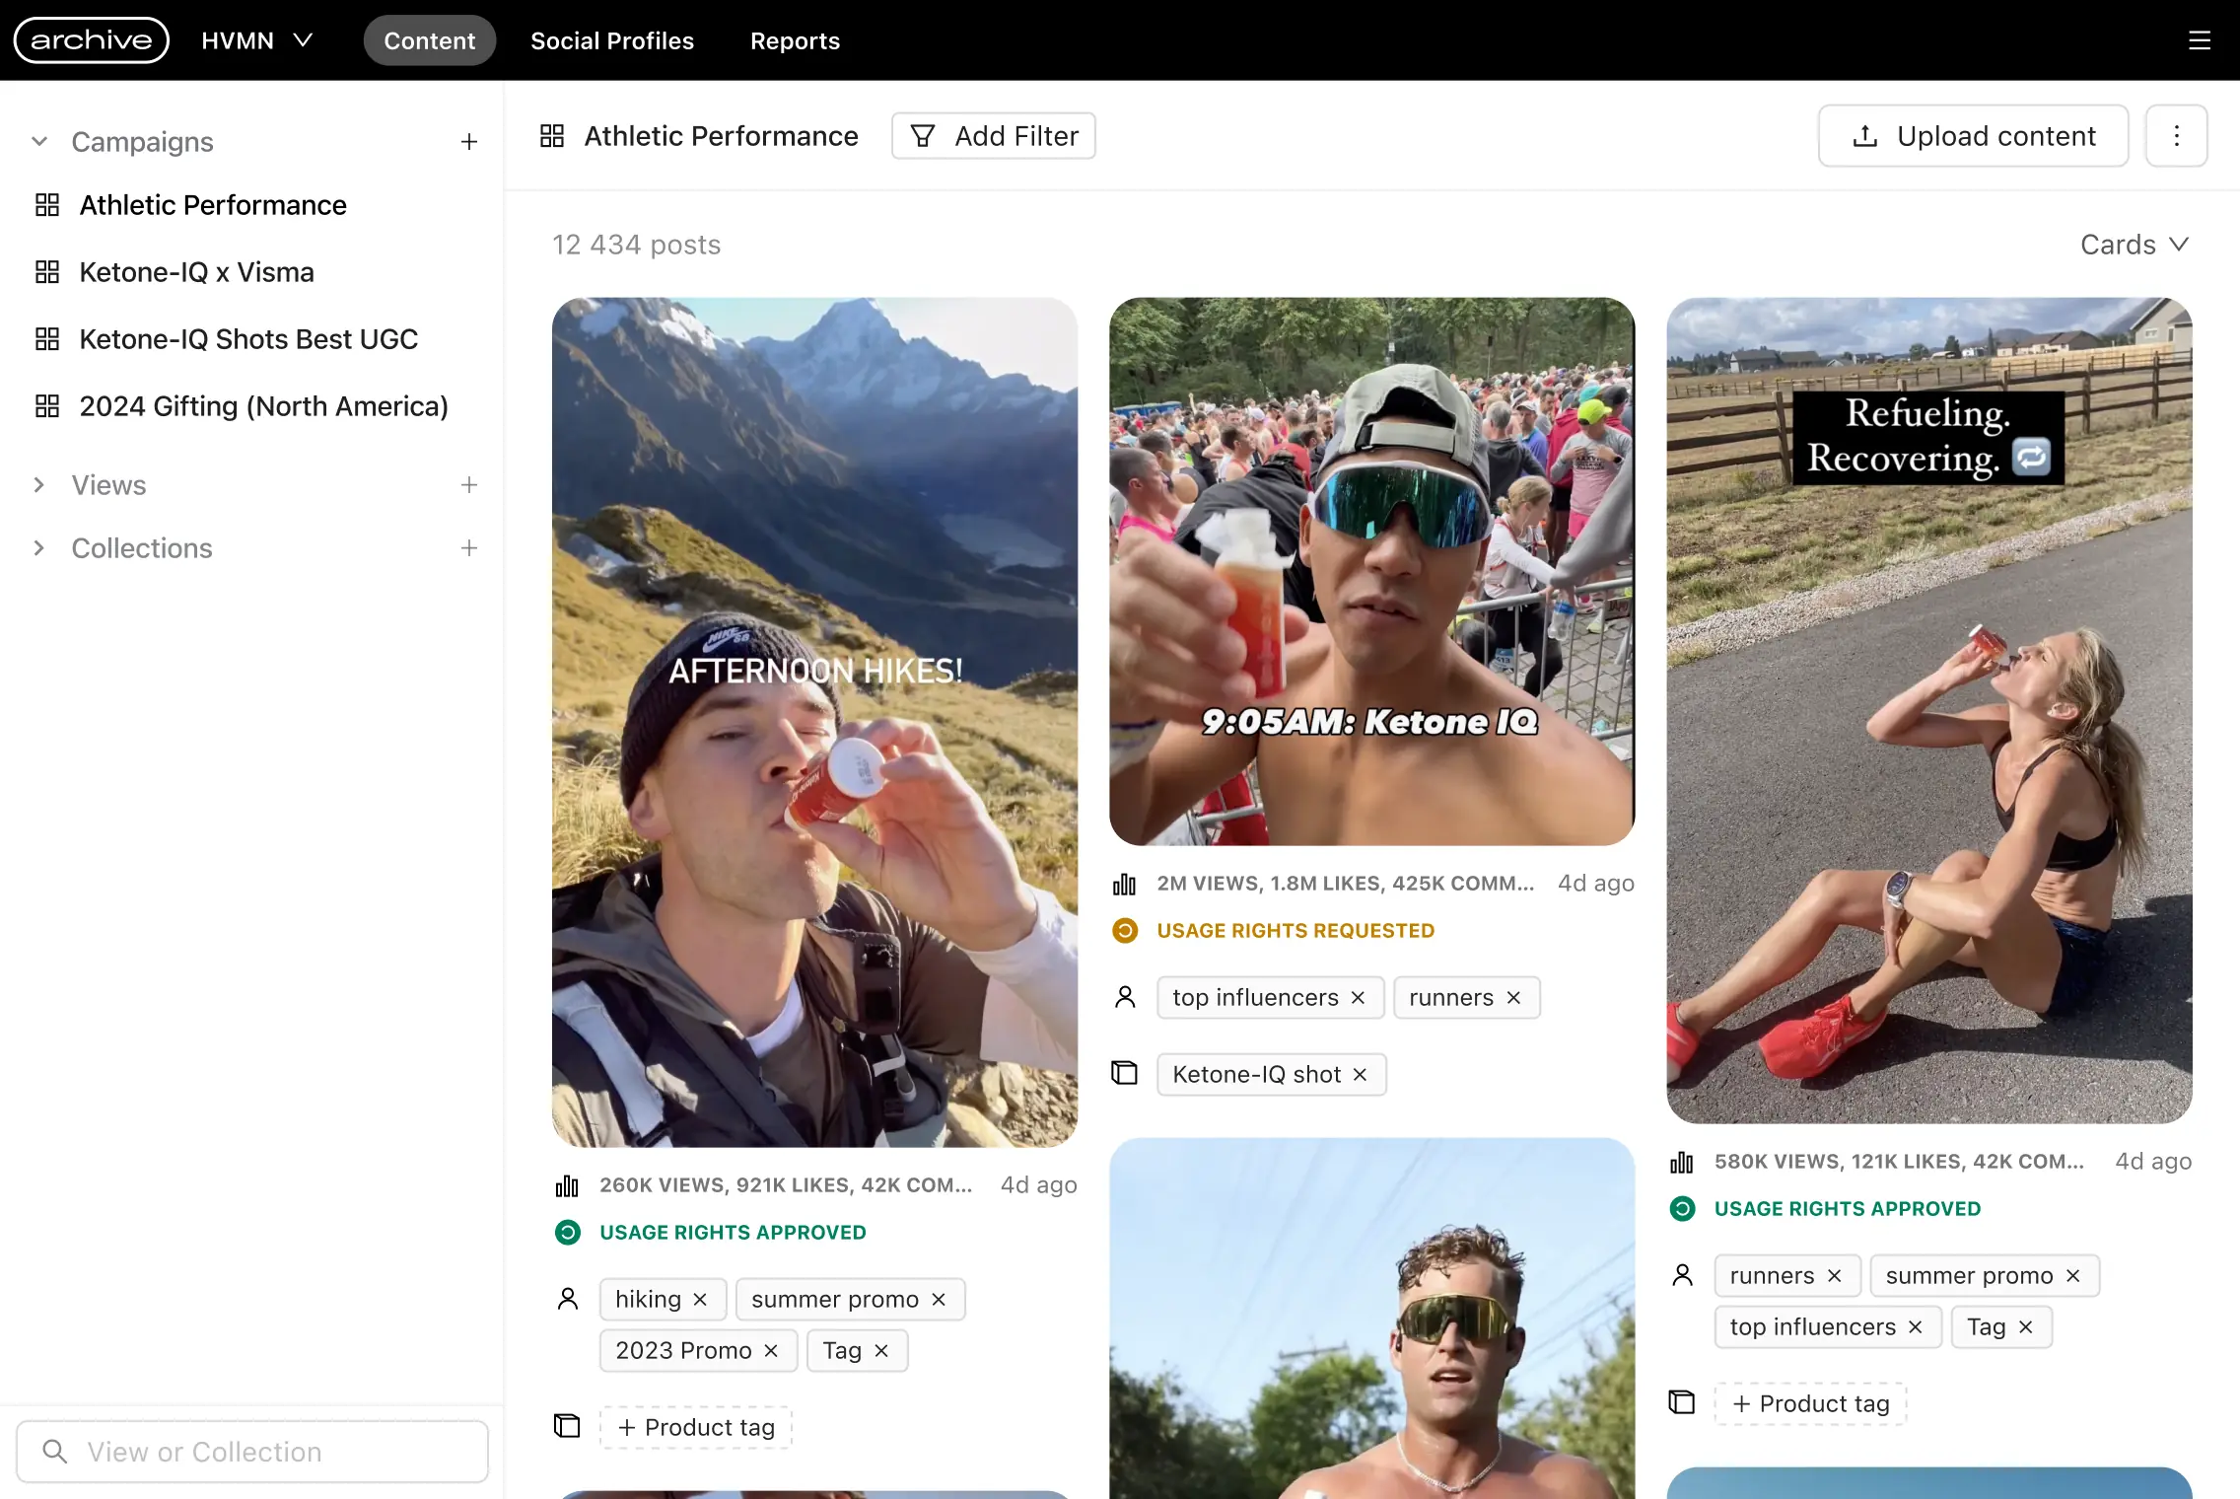The height and width of the screenshot is (1499, 2240).
Task: Click the View or Collection search field
Action: 252,1452
